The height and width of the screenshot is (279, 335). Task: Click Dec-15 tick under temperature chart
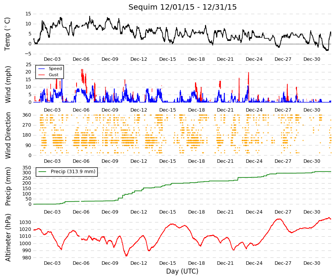pyautogui.click(x=168, y=59)
